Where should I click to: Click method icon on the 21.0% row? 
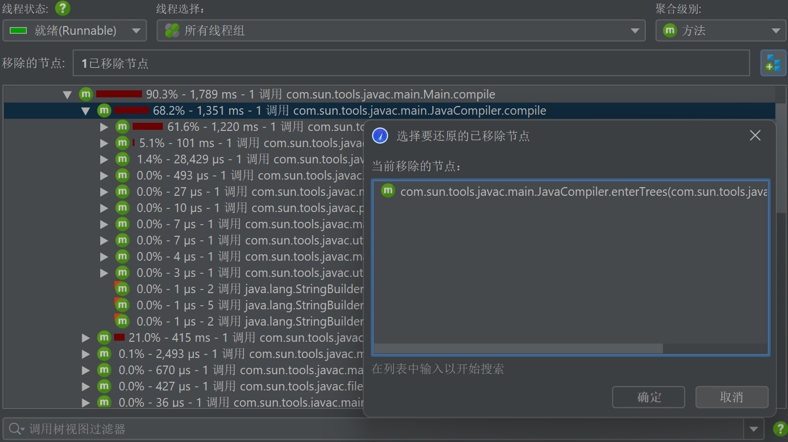click(x=104, y=337)
